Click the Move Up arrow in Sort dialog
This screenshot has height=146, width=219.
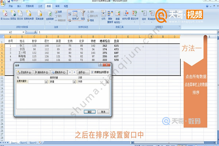[x=70, y=72]
